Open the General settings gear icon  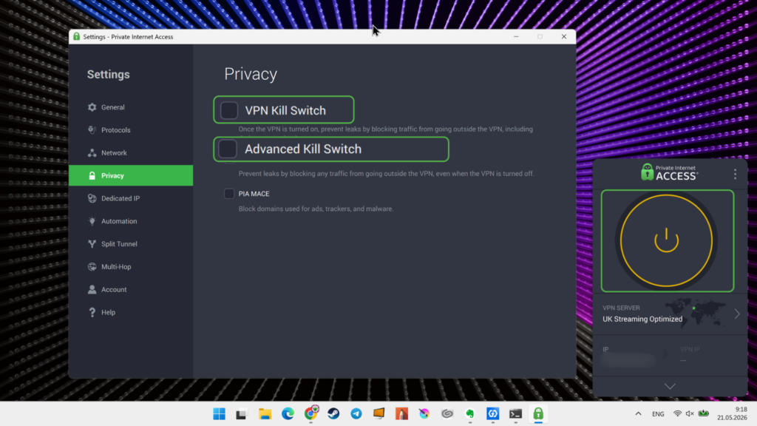pos(92,107)
